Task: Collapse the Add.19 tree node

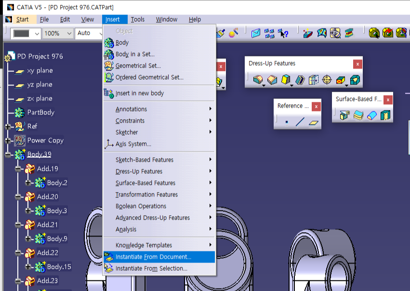Action: click(18, 169)
